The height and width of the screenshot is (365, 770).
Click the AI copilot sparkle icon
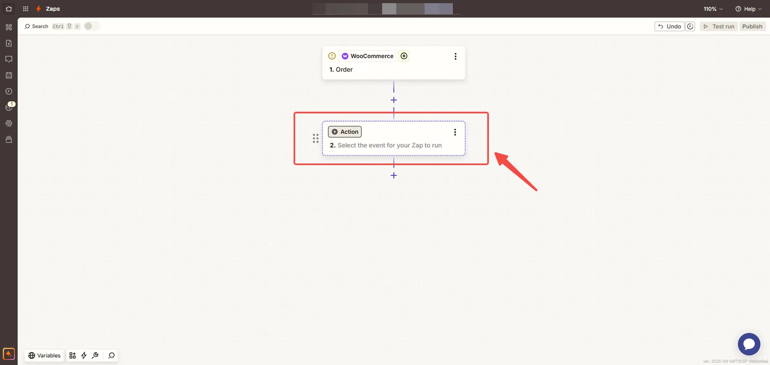click(x=9, y=354)
